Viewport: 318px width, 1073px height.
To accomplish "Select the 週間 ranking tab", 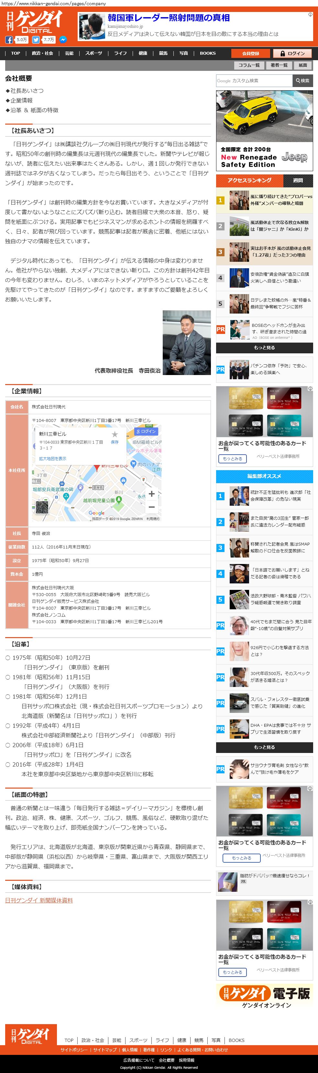I will 298,180.
